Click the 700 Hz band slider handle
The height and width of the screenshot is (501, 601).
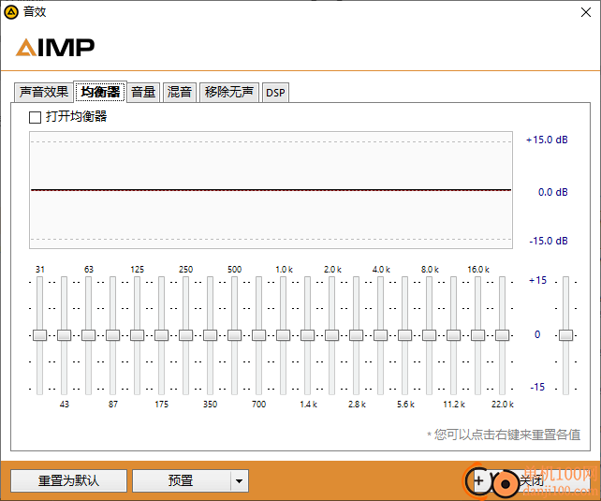[x=258, y=335]
